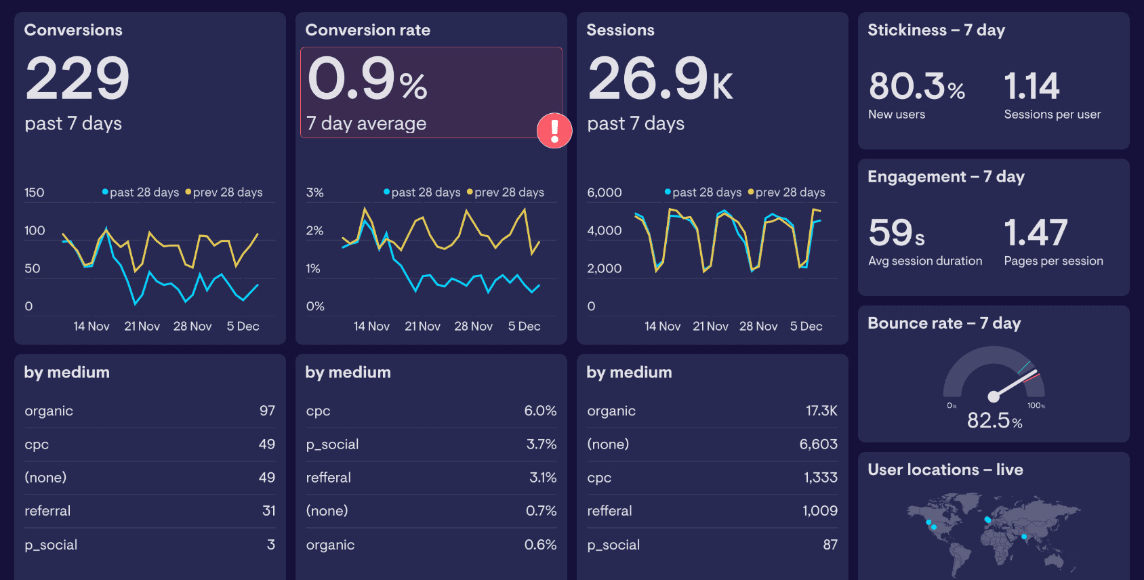The width and height of the screenshot is (1144, 580).
Task: Click yellow legend dot in Conversion rate chart
Action: tap(470, 192)
